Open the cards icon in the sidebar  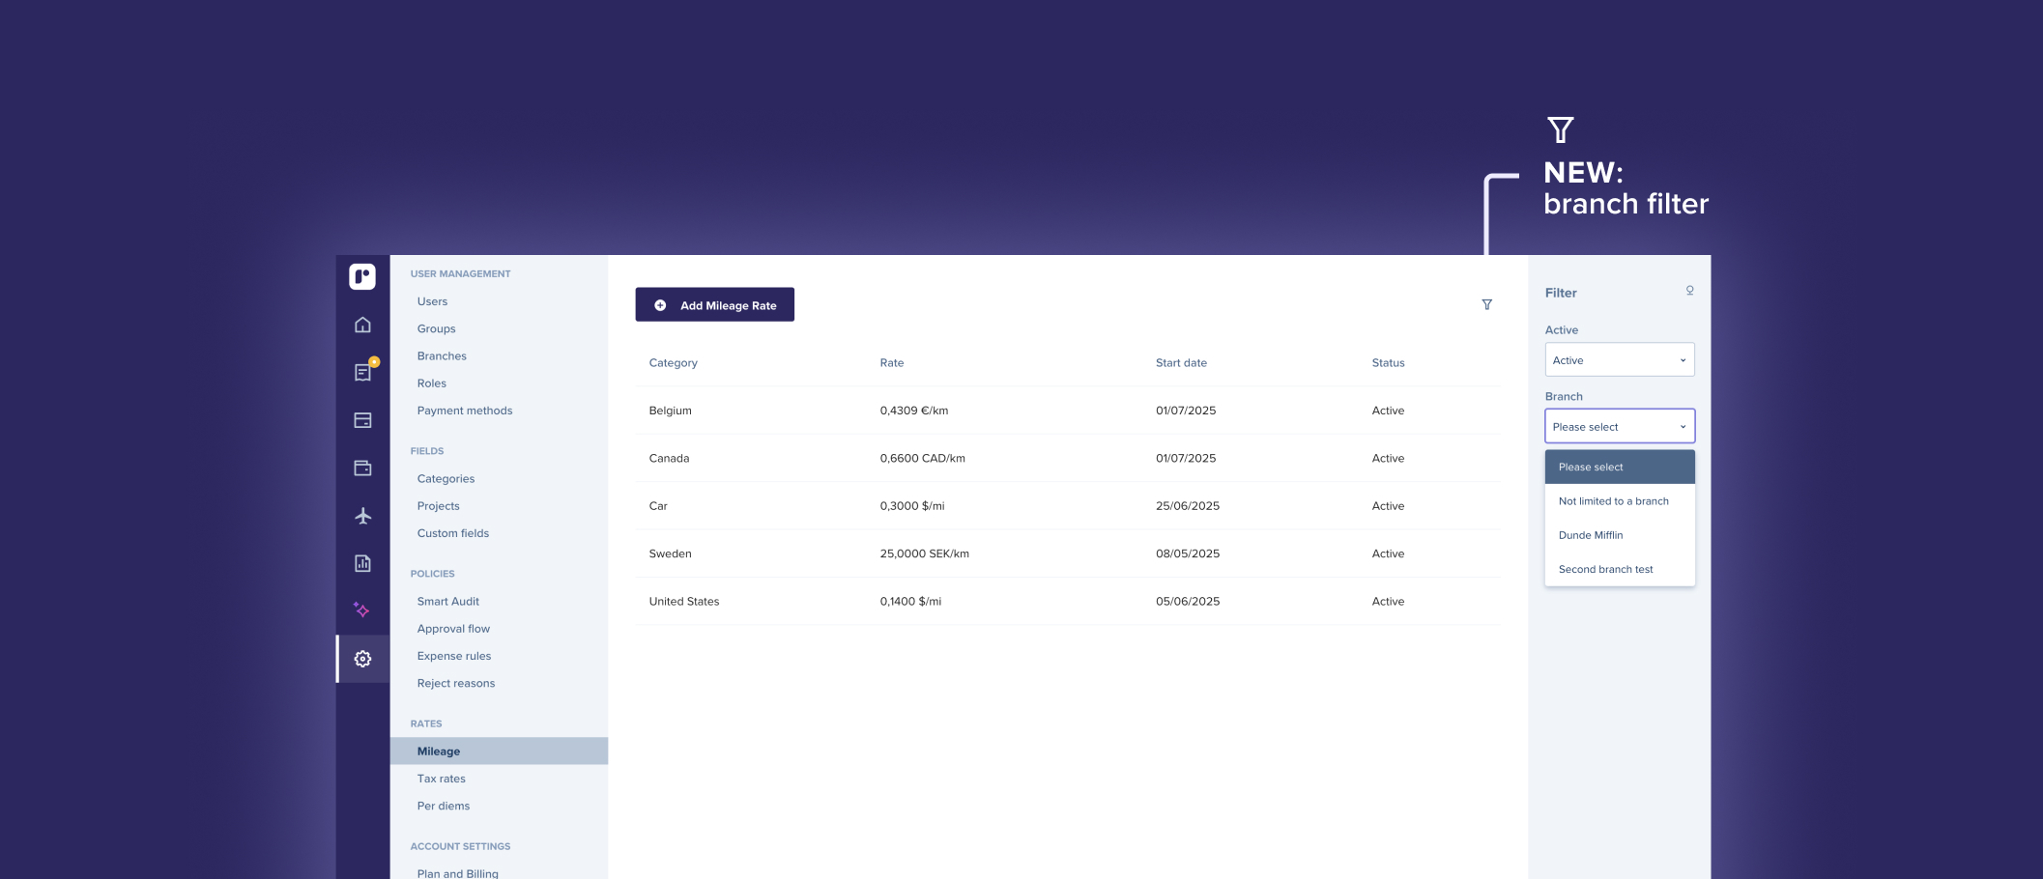tap(362, 420)
